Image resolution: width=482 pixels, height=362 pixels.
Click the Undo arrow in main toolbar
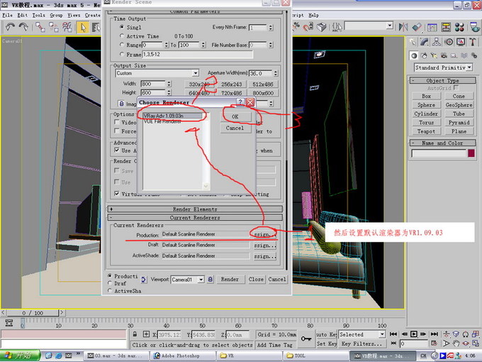(11, 28)
